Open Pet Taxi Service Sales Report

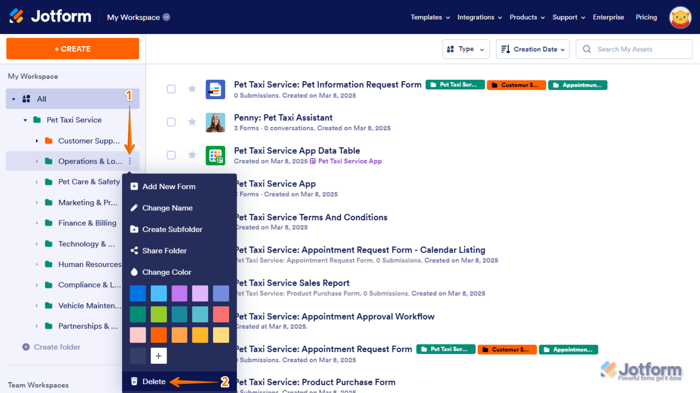point(293,283)
